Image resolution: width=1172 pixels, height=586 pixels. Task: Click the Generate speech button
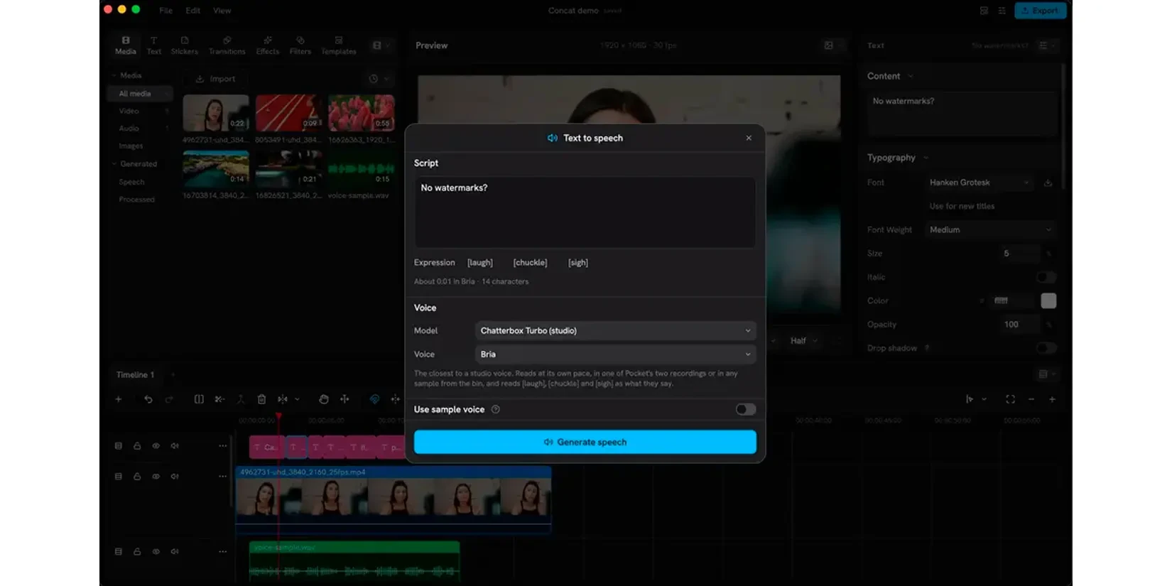coord(585,442)
